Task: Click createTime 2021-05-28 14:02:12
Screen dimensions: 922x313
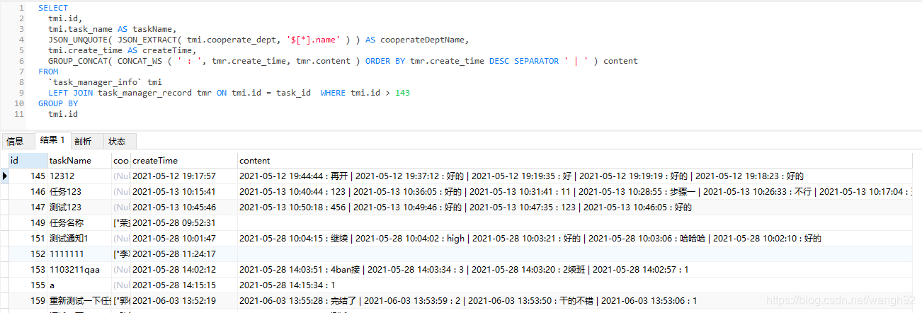Action: tap(184, 269)
